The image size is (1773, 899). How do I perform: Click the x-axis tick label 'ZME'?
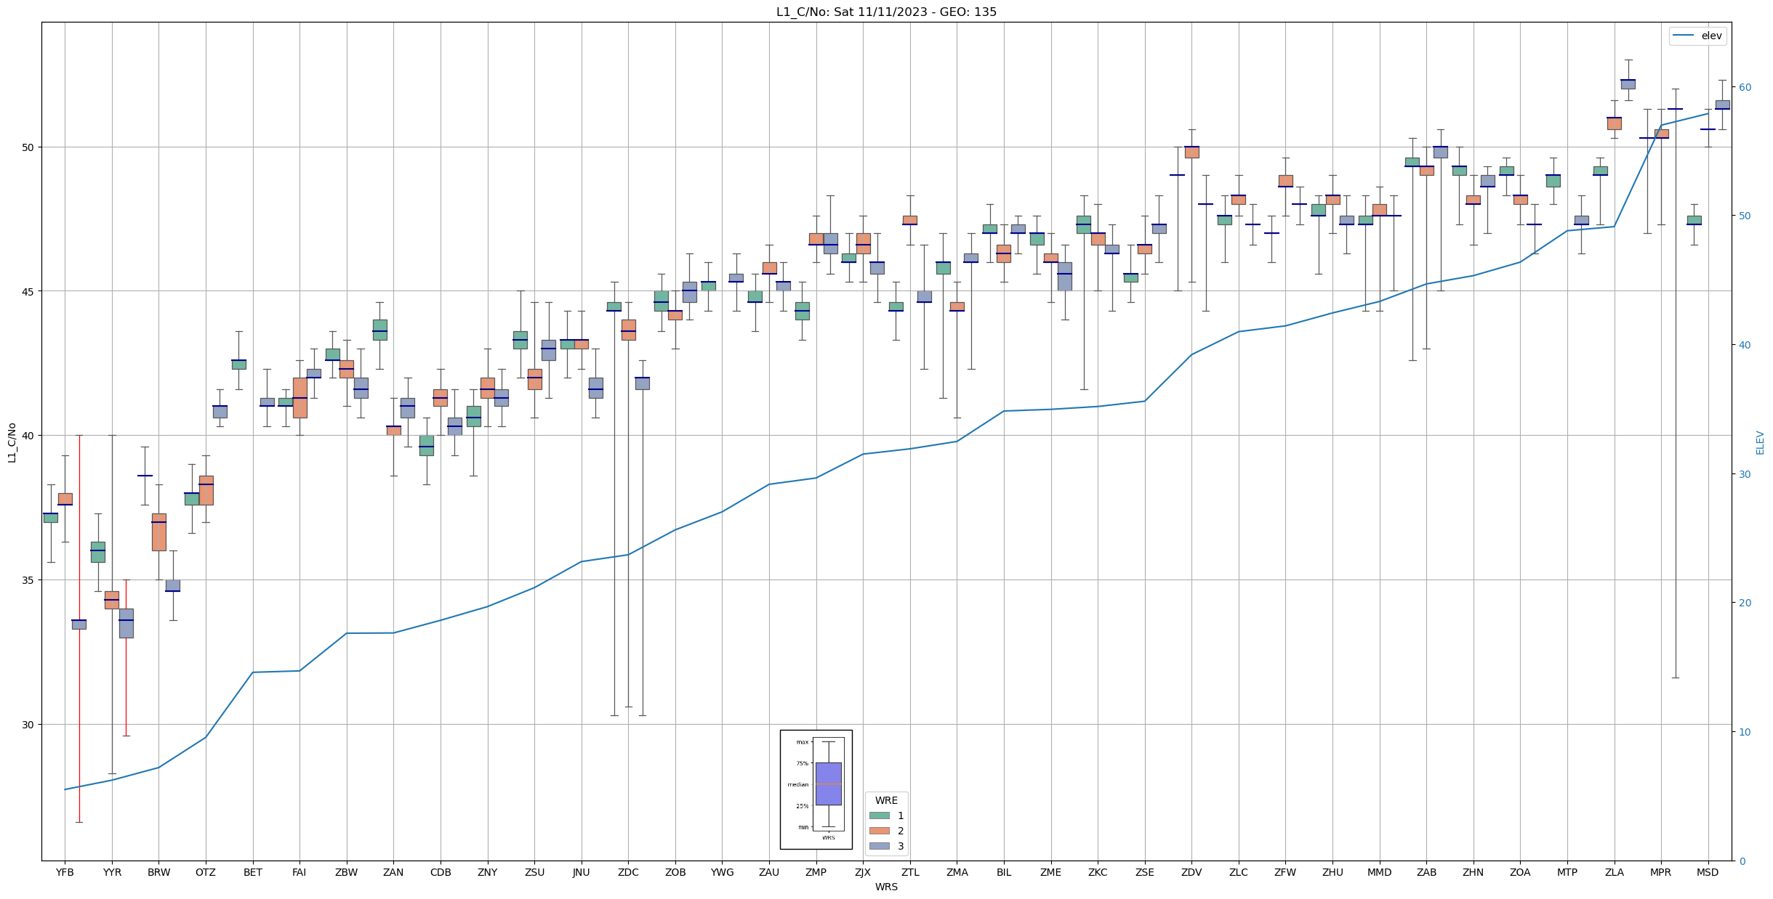coord(1051,873)
